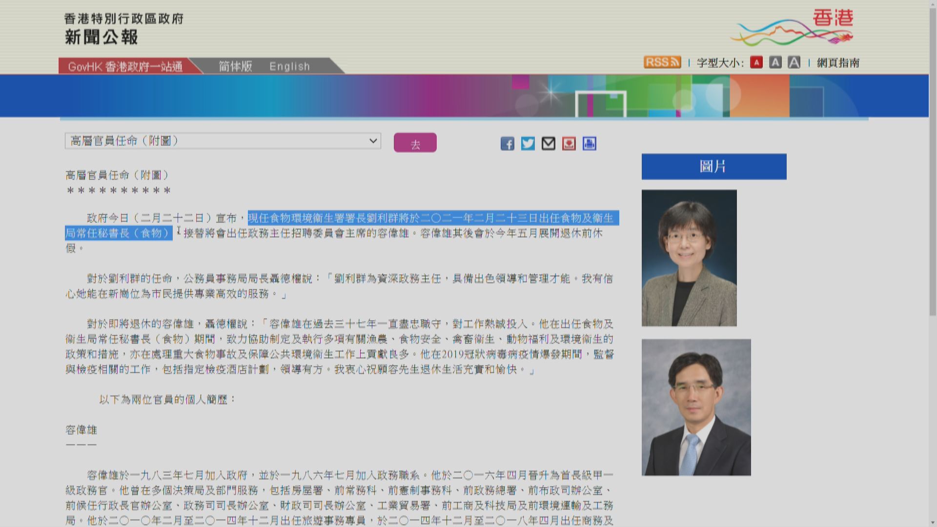937x527 pixels.
Task: Enable medium font size option
Action: click(775, 62)
